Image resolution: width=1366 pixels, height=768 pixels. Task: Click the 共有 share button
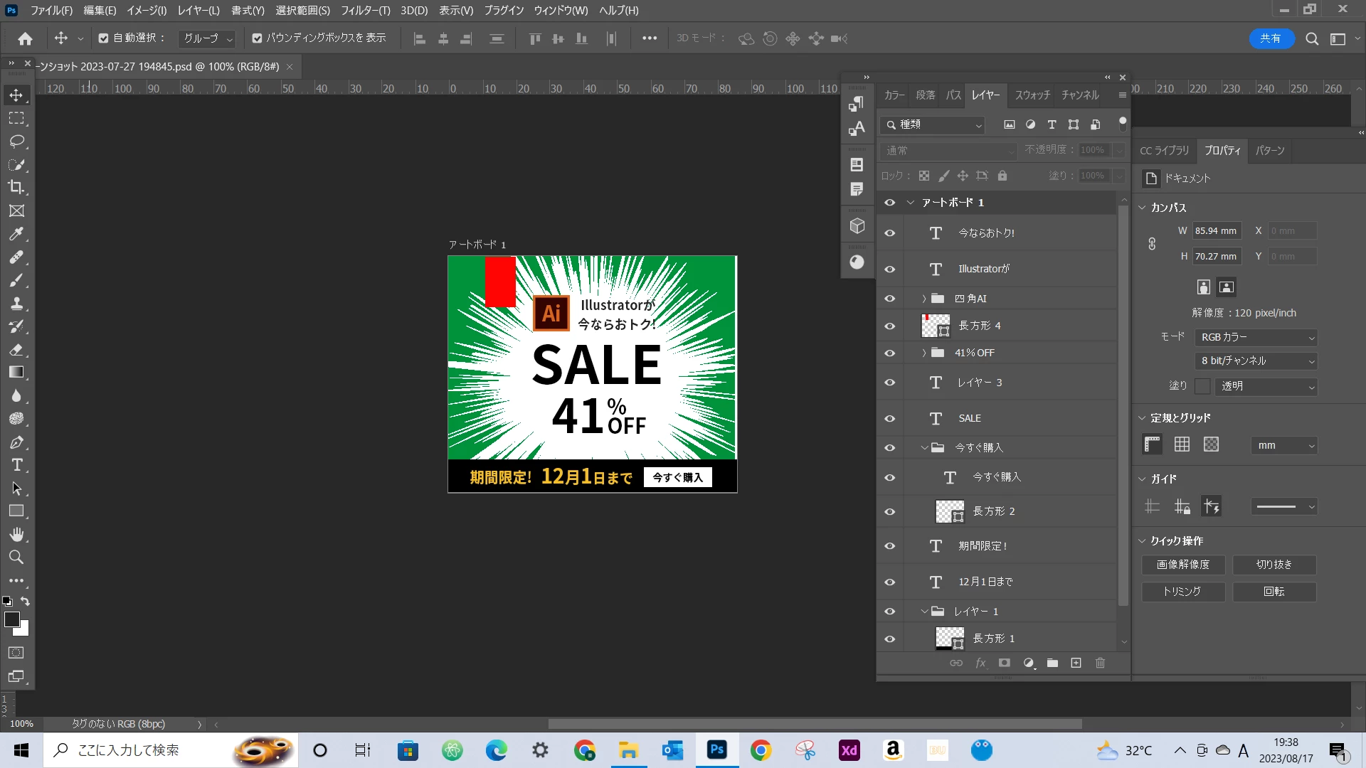pyautogui.click(x=1270, y=38)
